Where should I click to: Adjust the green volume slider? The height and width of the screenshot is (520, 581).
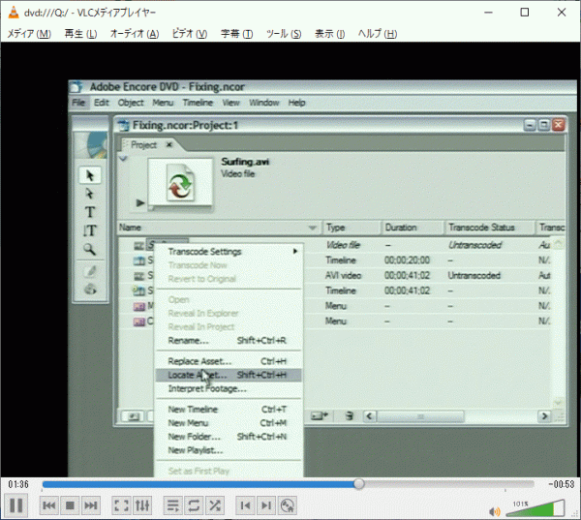(x=535, y=508)
